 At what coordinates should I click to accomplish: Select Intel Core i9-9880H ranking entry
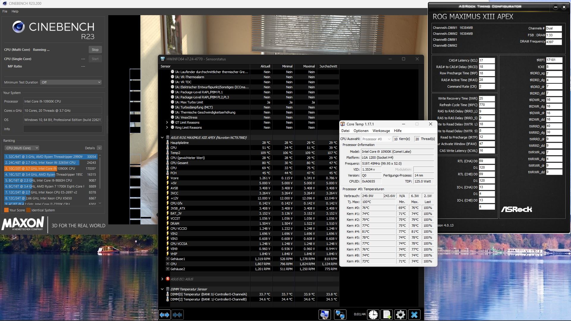click(x=51, y=180)
